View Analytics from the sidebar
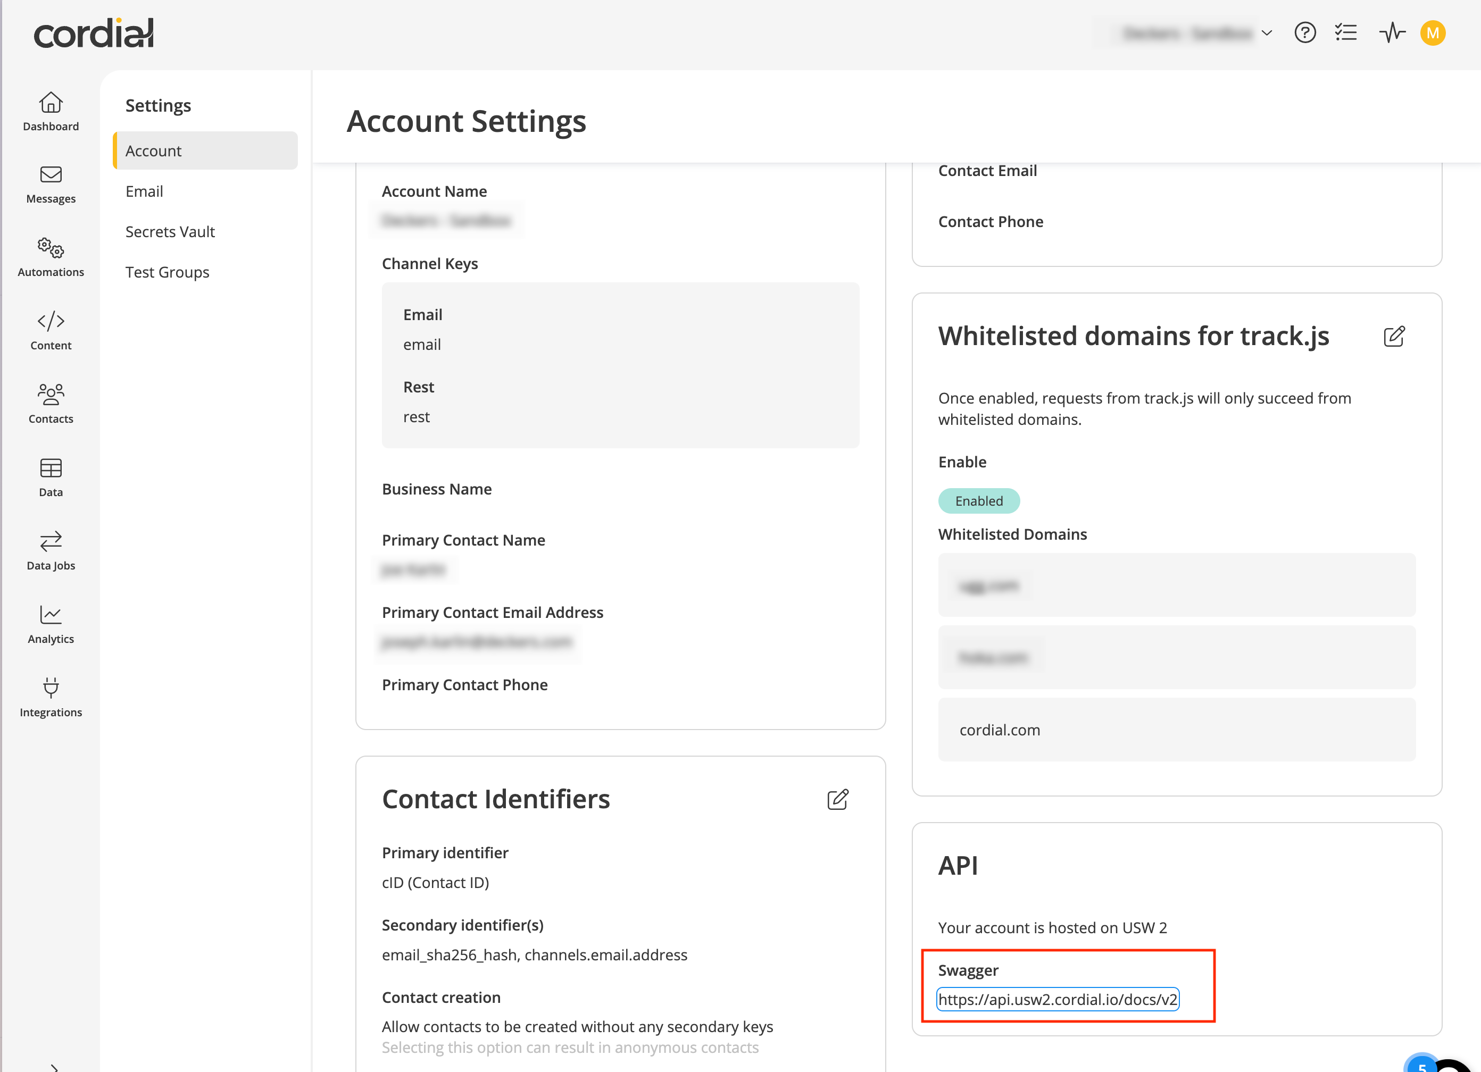The image size is (1481, 1072). click(x=51, y=625)
